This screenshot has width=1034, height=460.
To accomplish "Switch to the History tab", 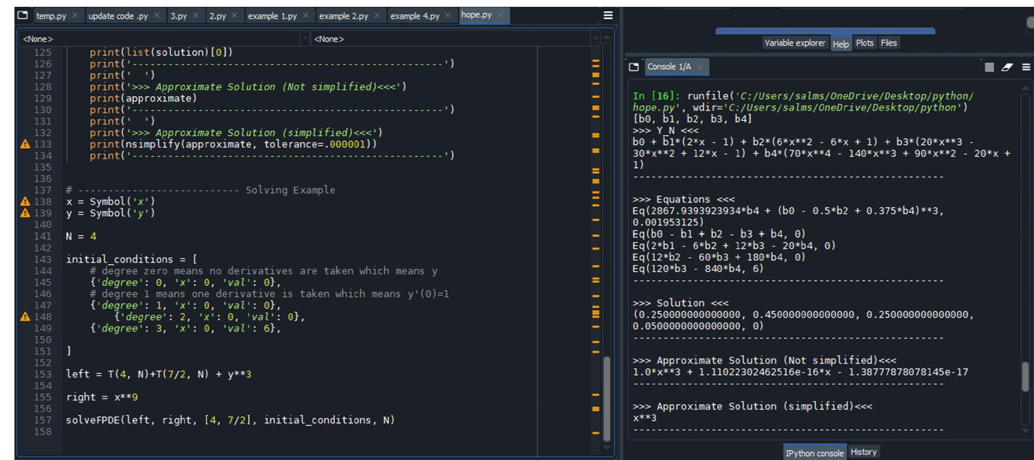I will tap(863, 452).
